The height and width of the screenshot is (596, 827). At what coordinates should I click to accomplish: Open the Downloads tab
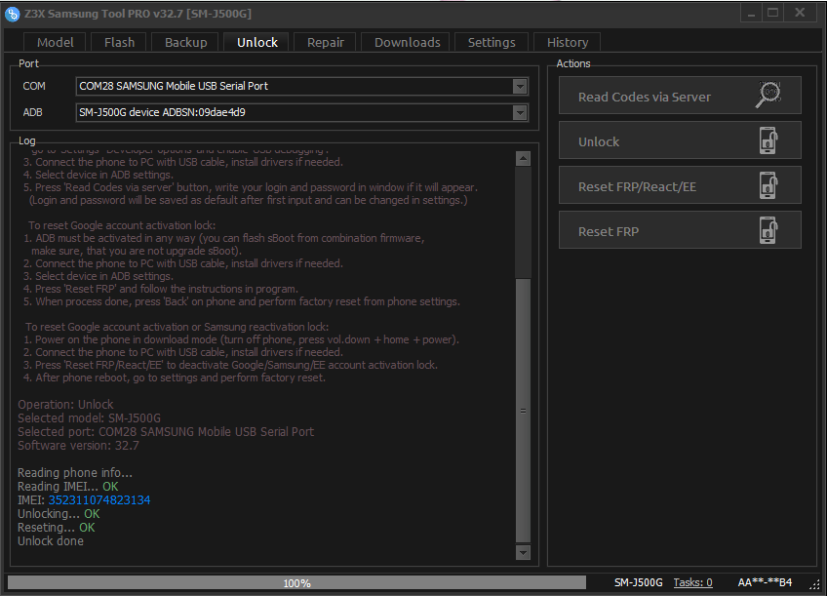(x=408, y=42)
